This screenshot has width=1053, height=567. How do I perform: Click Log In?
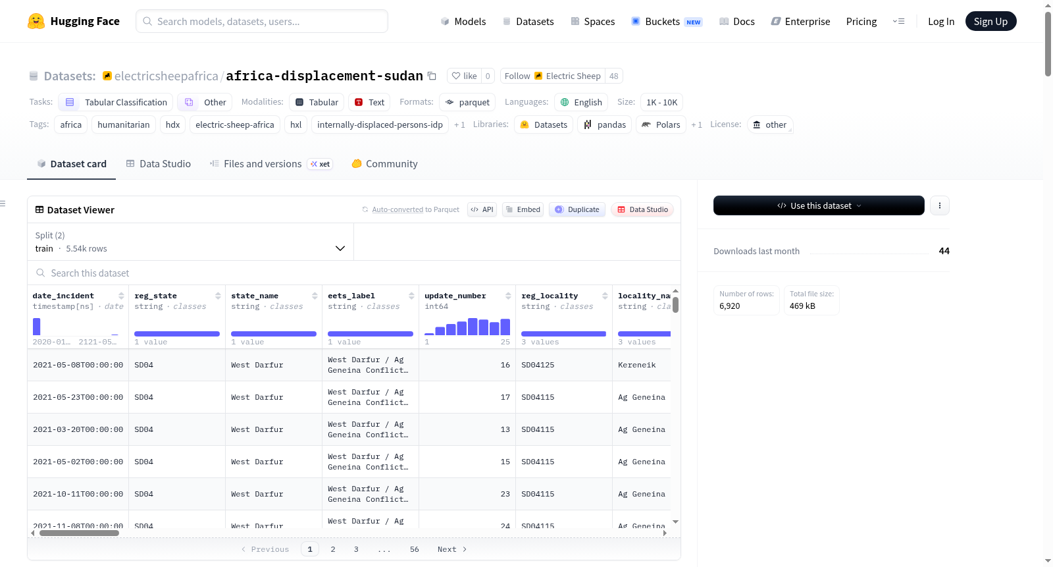click(941, 21)
